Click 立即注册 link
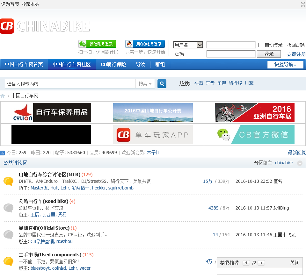The image size is (306, 278). 296,54
